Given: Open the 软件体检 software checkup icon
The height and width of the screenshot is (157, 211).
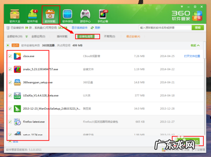Looking at the screenshot, I should point(68,16).
